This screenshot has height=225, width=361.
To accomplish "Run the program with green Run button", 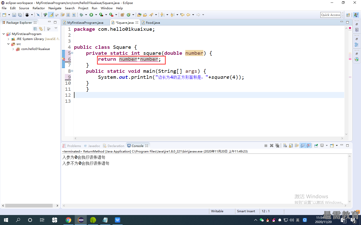I will [x=91, y=15].
